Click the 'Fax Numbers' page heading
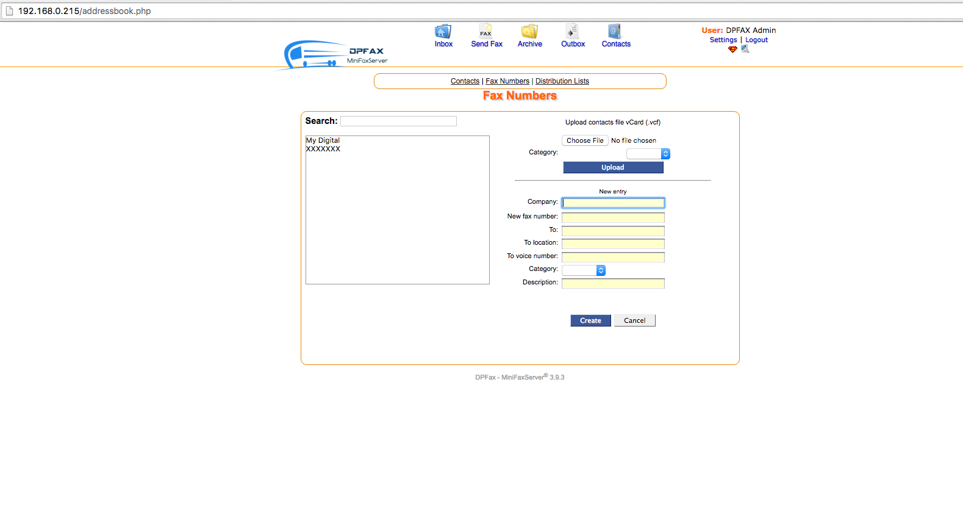 (520, 96)
